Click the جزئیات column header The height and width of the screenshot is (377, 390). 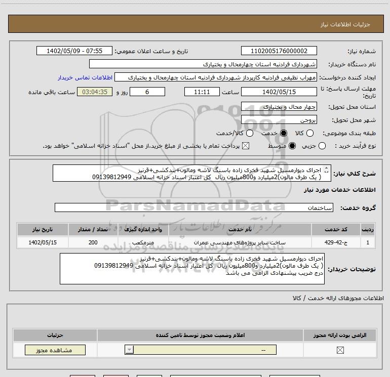click(55, 335)
